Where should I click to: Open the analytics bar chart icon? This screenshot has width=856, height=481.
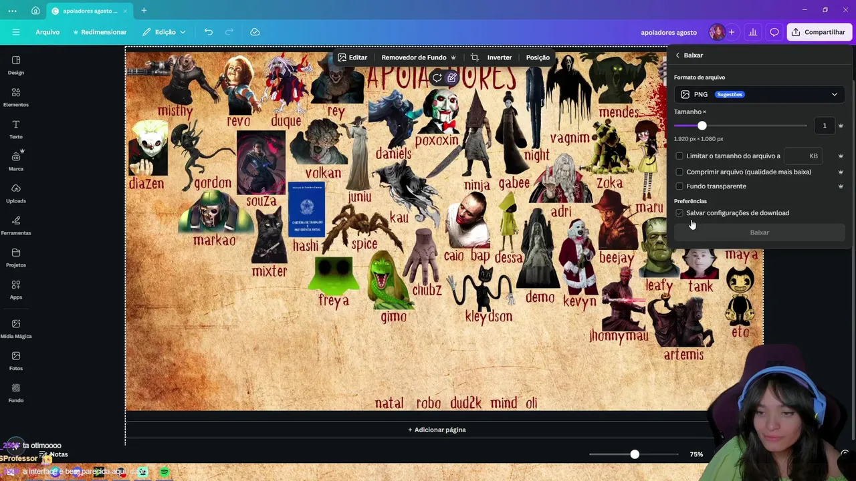click(x=753, y=32)
